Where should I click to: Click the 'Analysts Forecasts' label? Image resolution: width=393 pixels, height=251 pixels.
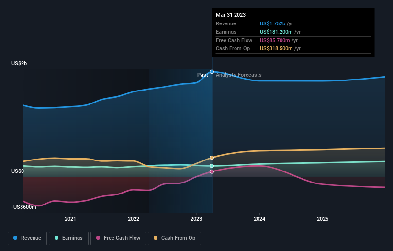point(238,75)
